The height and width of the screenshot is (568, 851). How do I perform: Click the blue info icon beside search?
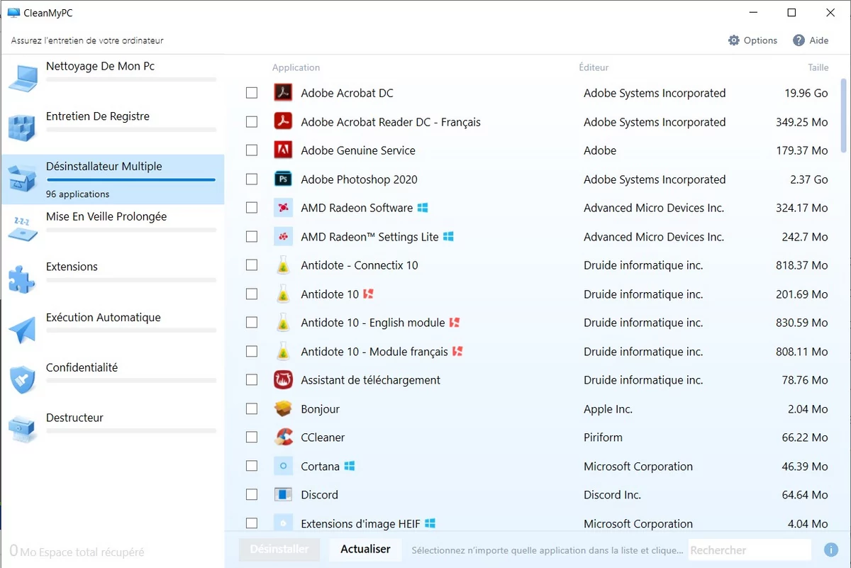click(831, 550)
